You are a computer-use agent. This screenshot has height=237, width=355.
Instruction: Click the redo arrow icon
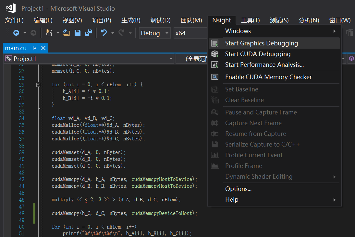122,33
